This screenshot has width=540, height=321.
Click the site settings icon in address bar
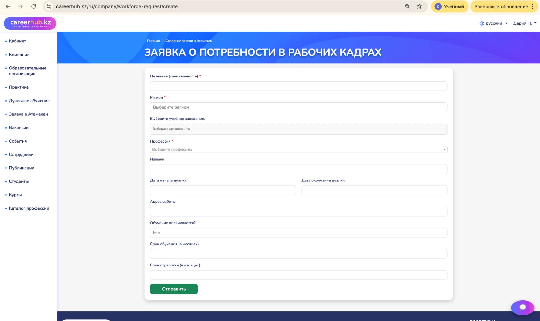click(49, 6)
